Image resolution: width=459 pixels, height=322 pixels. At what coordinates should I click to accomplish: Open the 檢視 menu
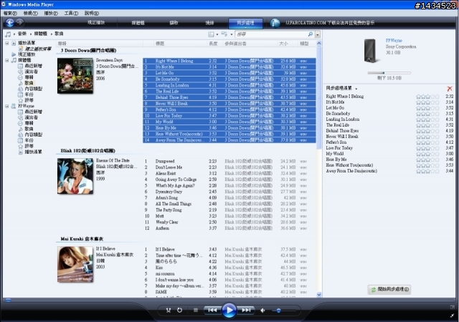tap(30, 13)
